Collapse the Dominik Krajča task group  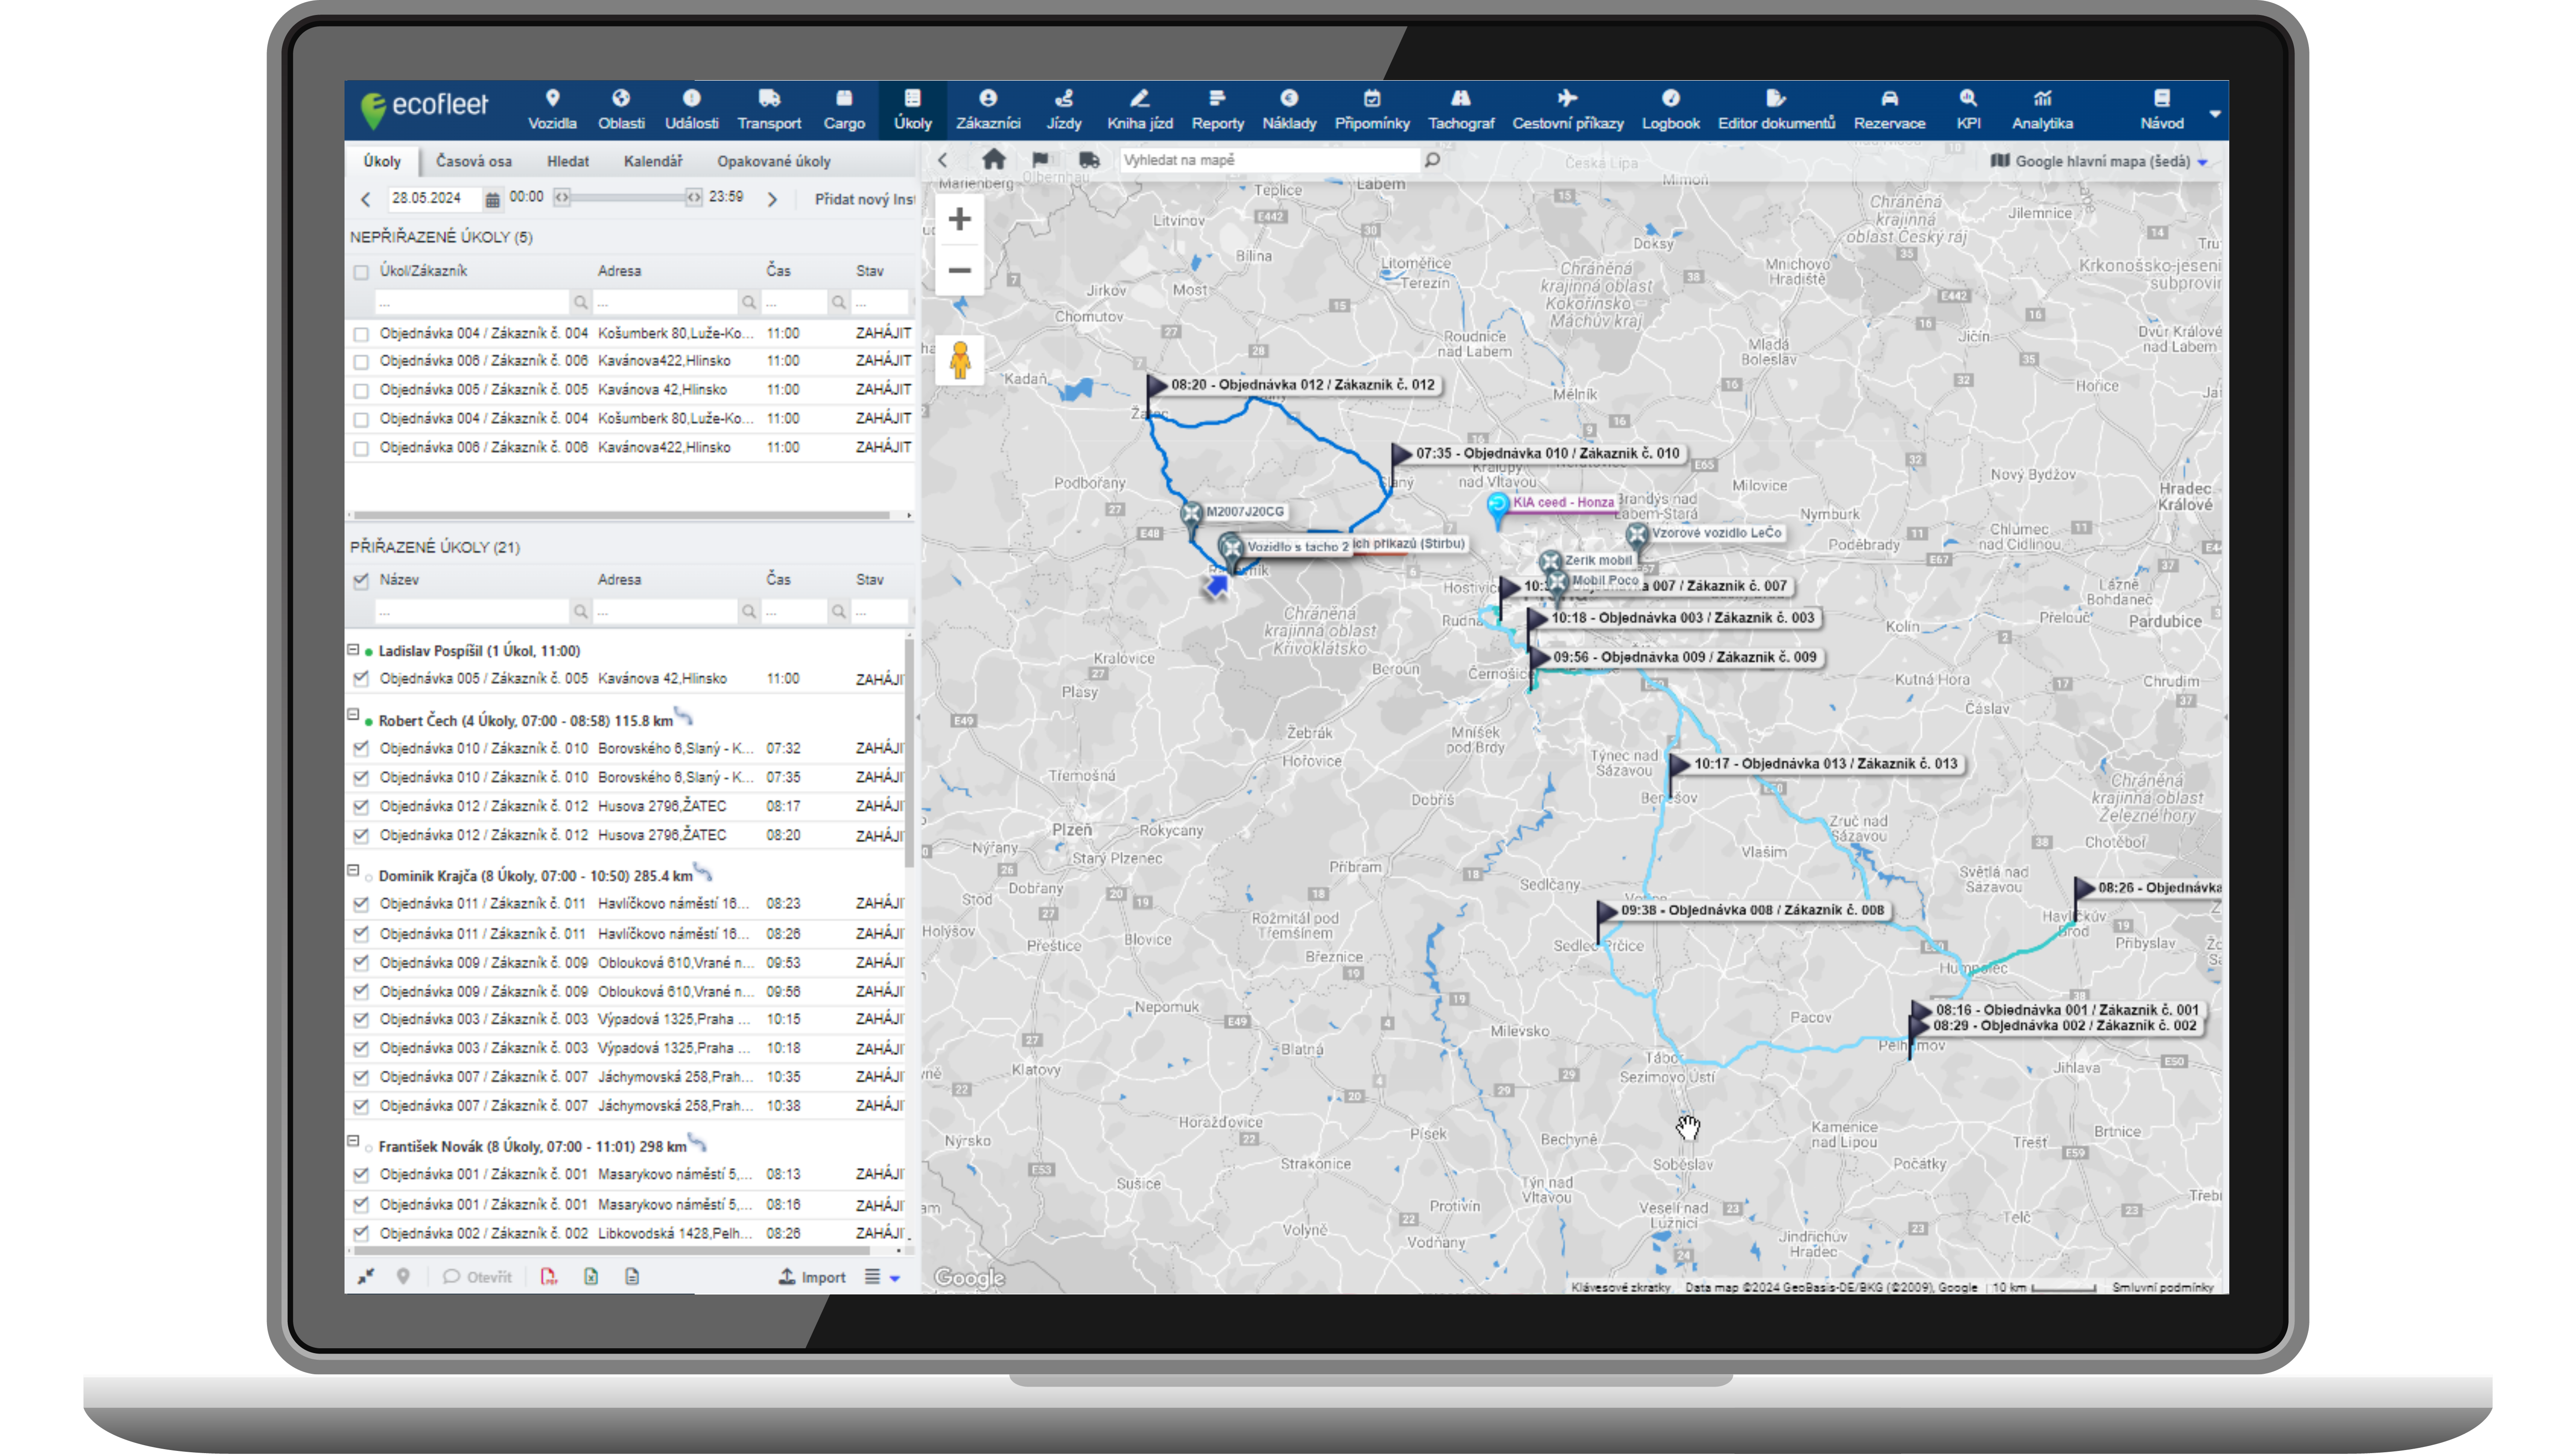[353, 871]
